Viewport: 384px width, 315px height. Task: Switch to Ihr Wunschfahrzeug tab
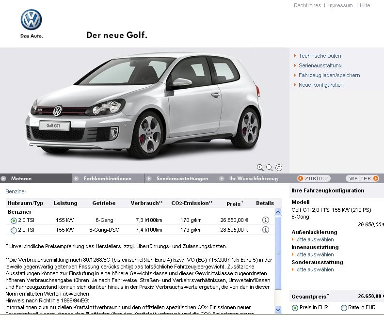[253, 179]
